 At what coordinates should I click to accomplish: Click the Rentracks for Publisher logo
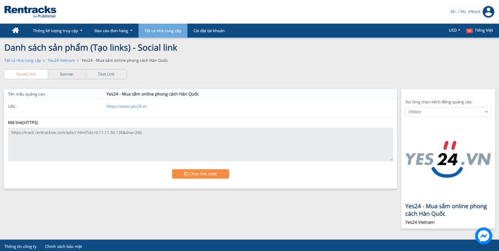click(30, 12)
